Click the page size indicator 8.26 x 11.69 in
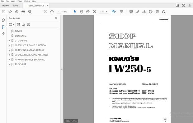 [71, 121]
